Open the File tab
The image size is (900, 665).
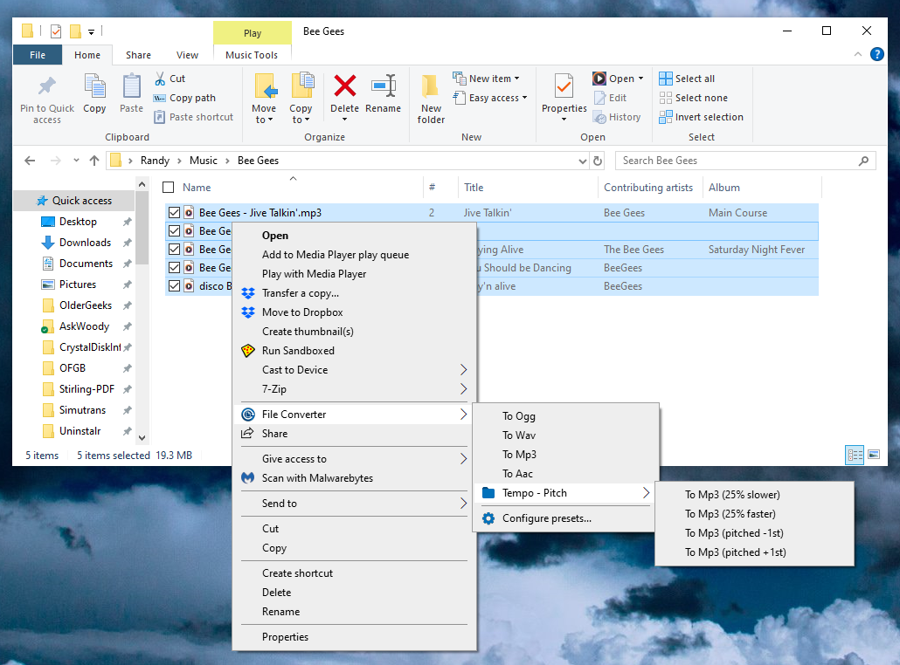(38, 55)
